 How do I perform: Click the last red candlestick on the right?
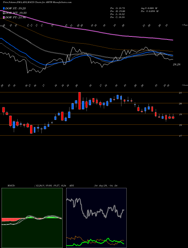[x=173, y=117]
